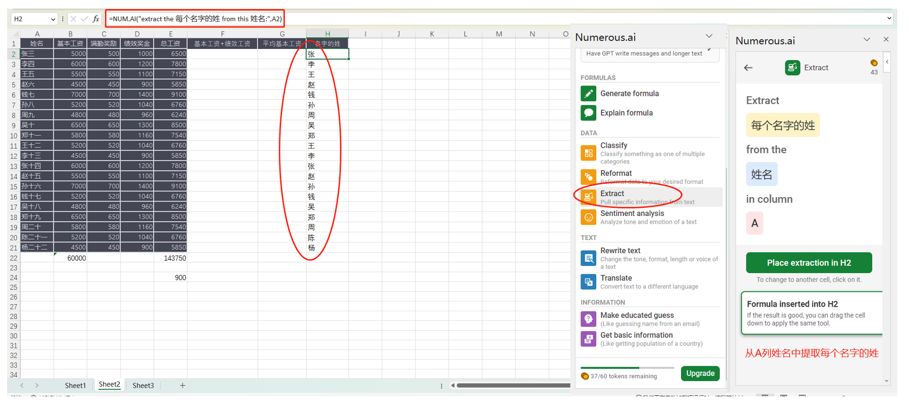Click the Get basic information icon
The width and height of the screenshot is (909, 407).
588,339
